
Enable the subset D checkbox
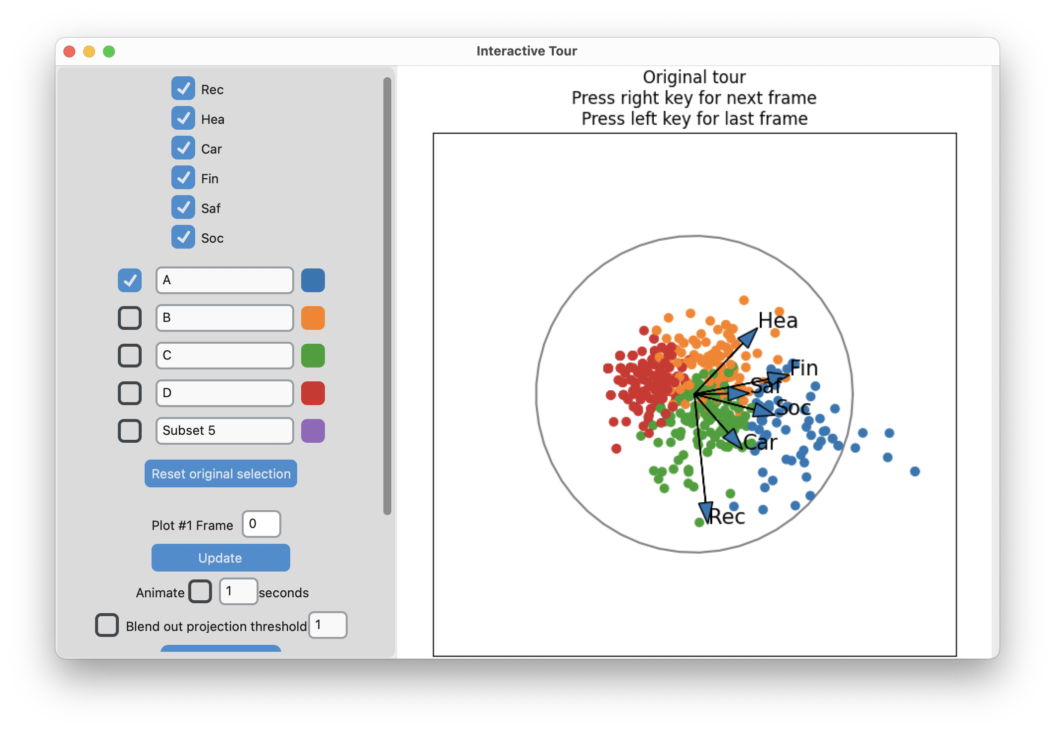click(x=129, y=393)
